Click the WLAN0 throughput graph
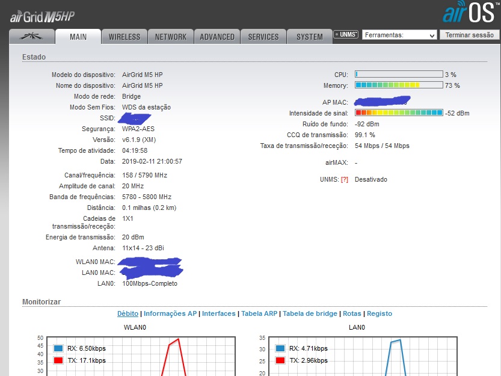 (x=141, y=356)
